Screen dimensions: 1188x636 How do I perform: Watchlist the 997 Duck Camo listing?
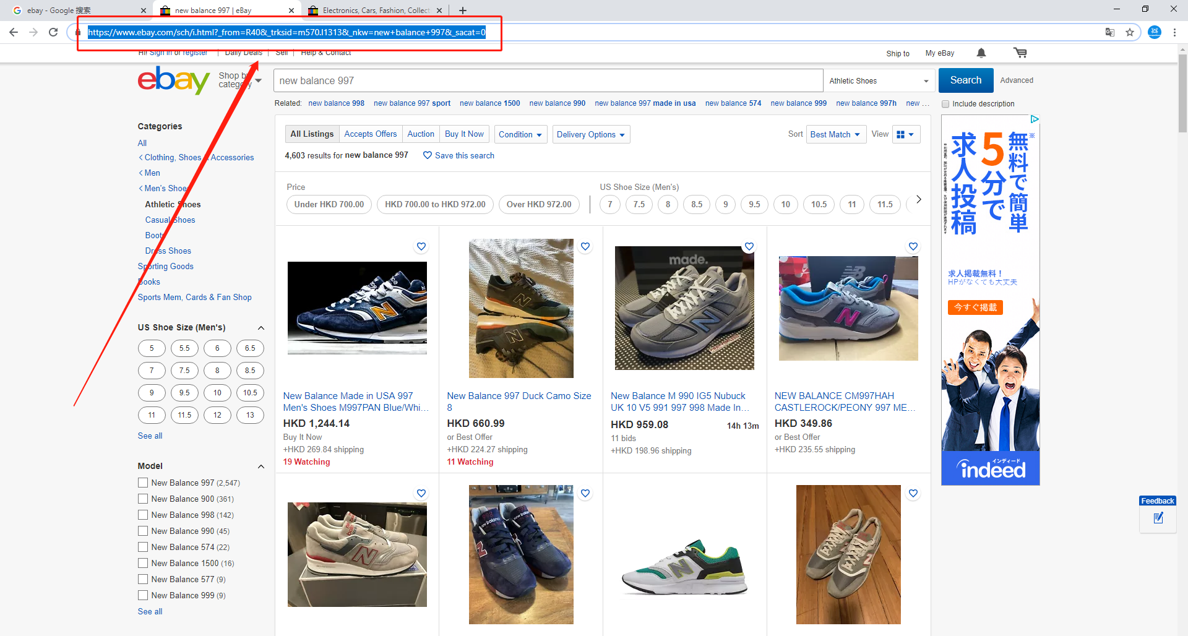point(585,246)
